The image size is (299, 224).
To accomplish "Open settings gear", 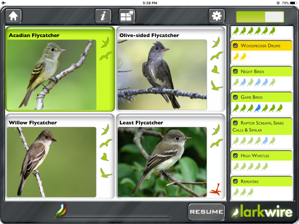I will pos(217,16).
